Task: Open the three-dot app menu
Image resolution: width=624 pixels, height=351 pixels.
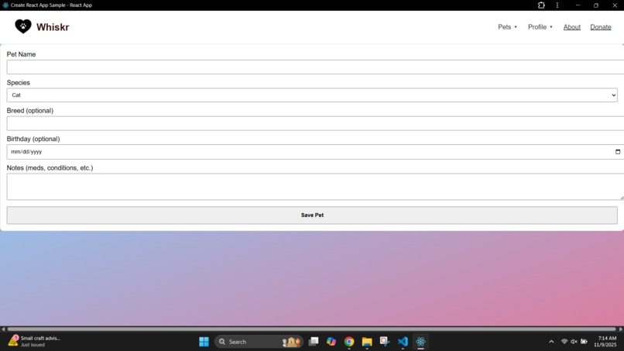Action: pos(557,5)
